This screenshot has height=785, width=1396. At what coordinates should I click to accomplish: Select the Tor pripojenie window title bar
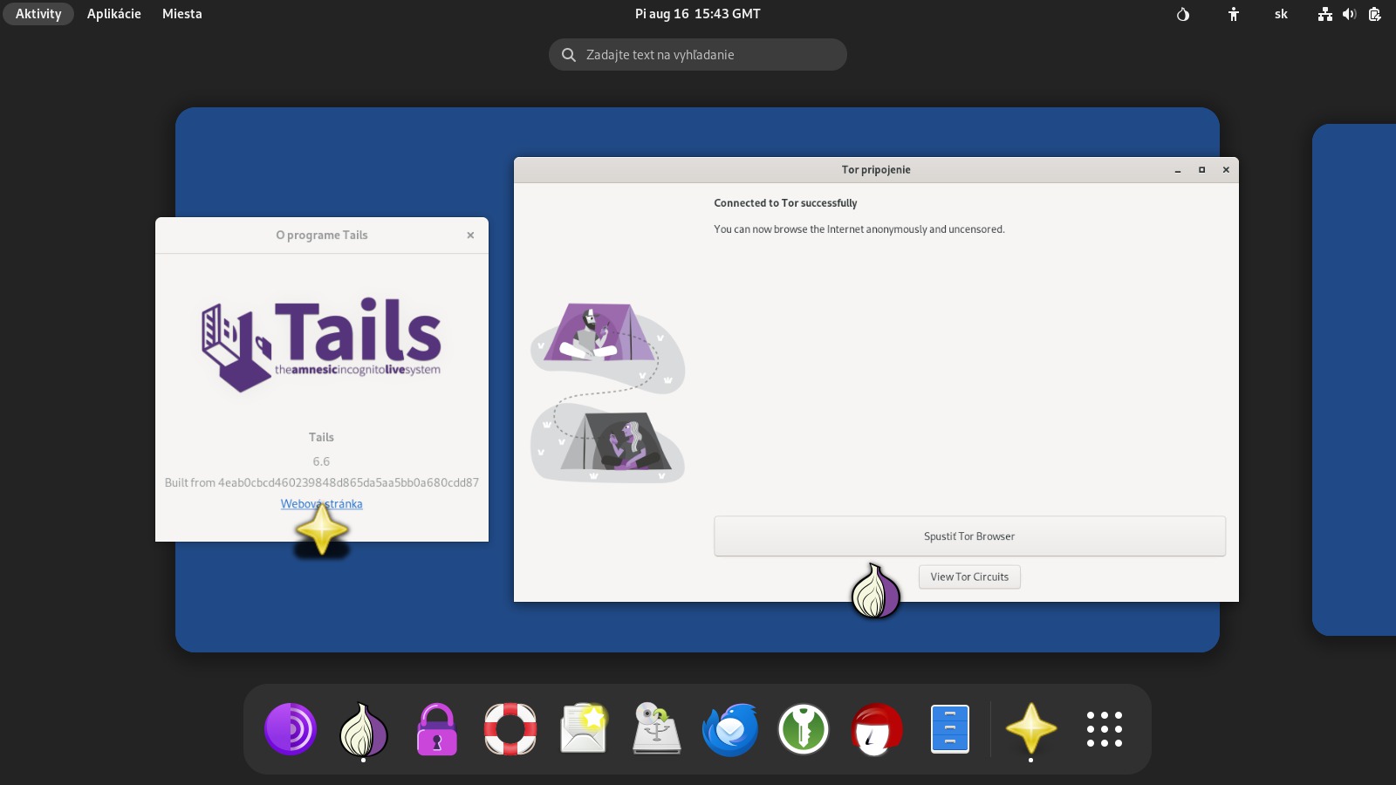(876, 170)
